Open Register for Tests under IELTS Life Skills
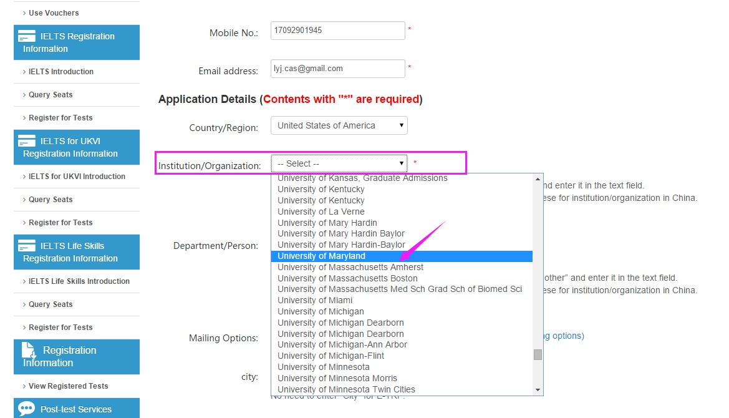The width and height of the screenshot is (729, 418). tap(60, 328)
